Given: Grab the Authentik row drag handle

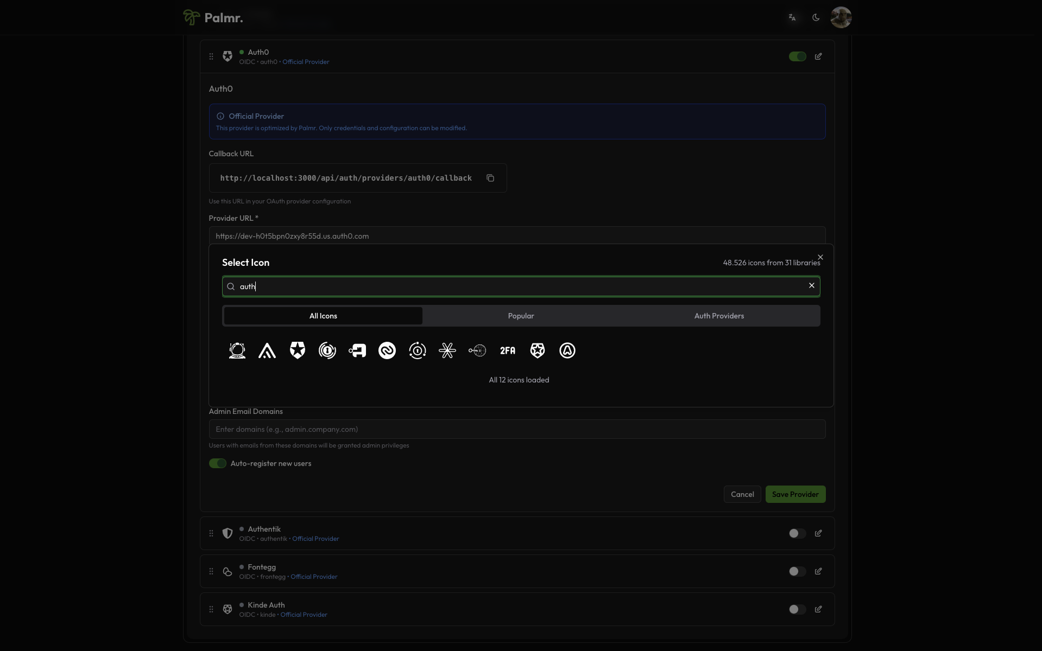Looking at the screenshot, I should point(211,533).
